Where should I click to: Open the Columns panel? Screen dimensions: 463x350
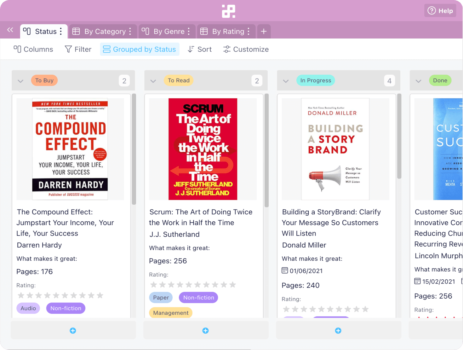(33, 49)
